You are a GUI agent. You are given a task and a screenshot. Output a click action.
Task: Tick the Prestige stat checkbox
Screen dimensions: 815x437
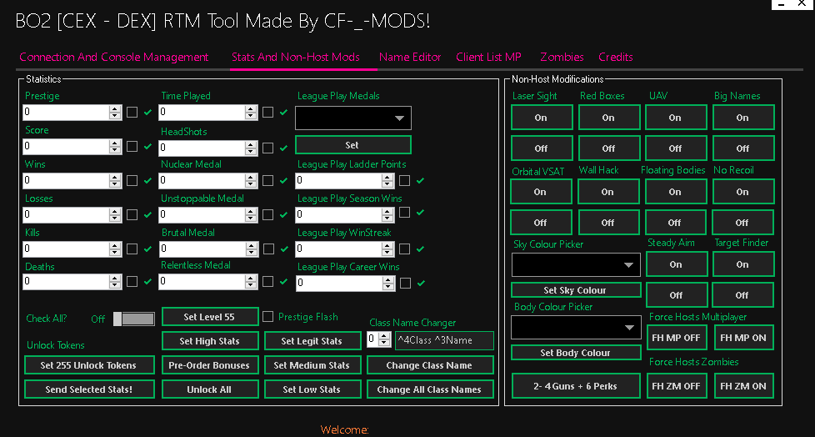pyautogui.click(x=132, y=112)
